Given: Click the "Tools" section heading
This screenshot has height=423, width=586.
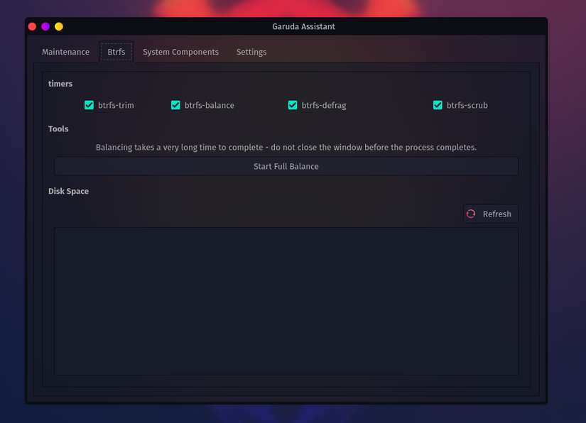Looking at the screenshot, I should [x=58, y=128].
